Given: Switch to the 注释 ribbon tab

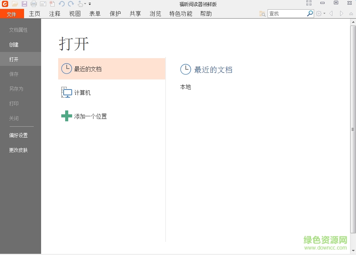Looking at the screenshot, I should point(54,13).
